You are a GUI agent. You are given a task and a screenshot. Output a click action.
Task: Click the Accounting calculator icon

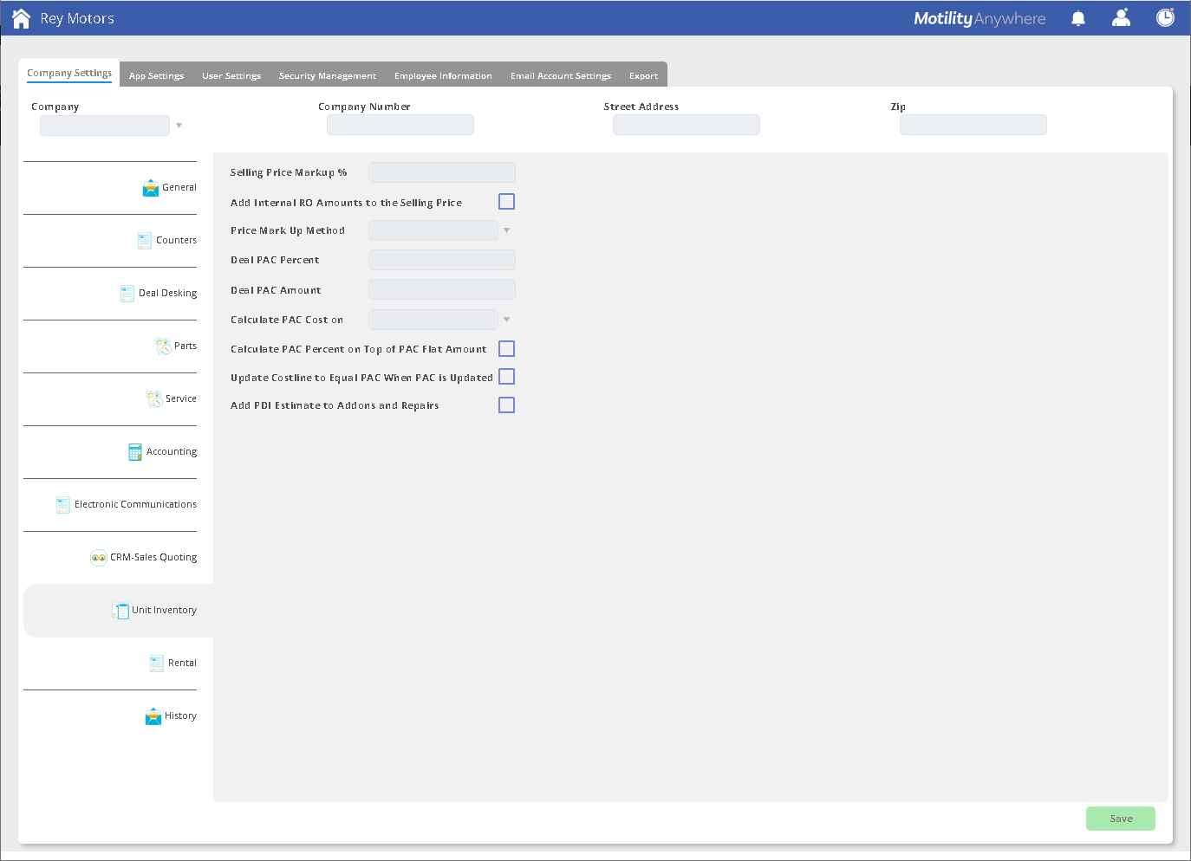pos(135,452)
